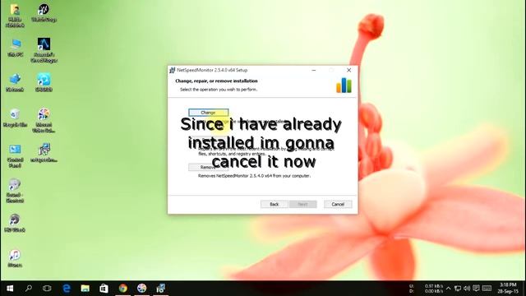The image size is (526, 296).
Task: Open the Windows Start menu
Action: tap(10, 289)
